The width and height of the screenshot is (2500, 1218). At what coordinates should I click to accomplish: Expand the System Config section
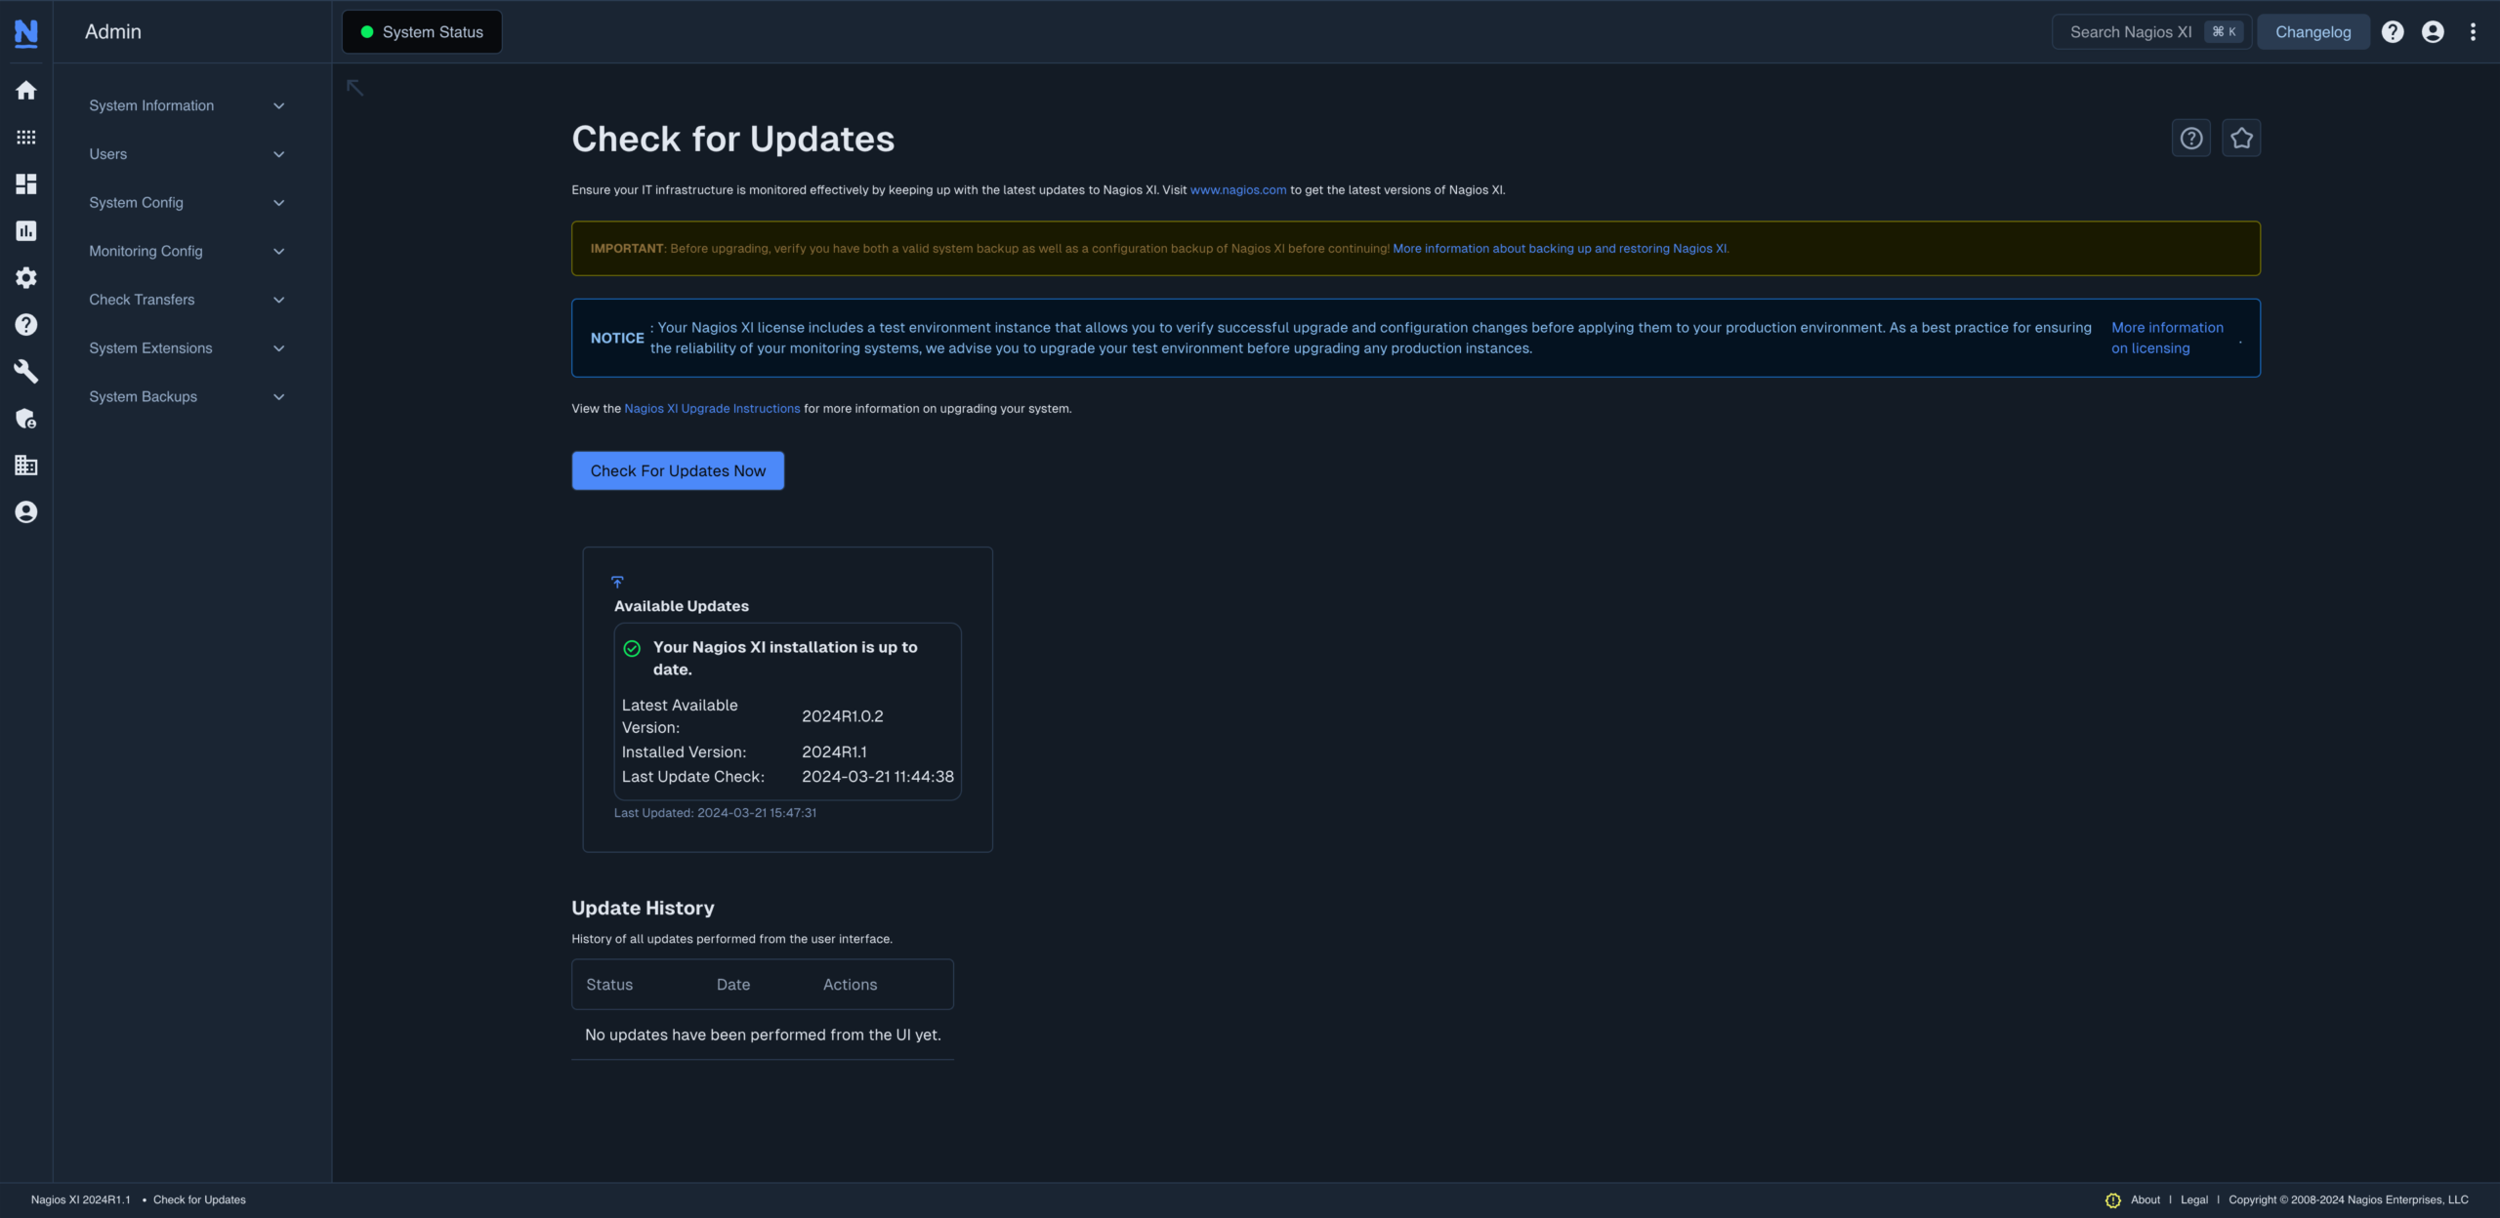[184, 202]
